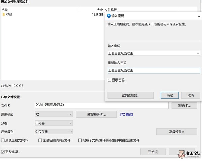Click the folder icon beside 孕妇
Viewport: 202px width, 161px height.
[3, 15]
